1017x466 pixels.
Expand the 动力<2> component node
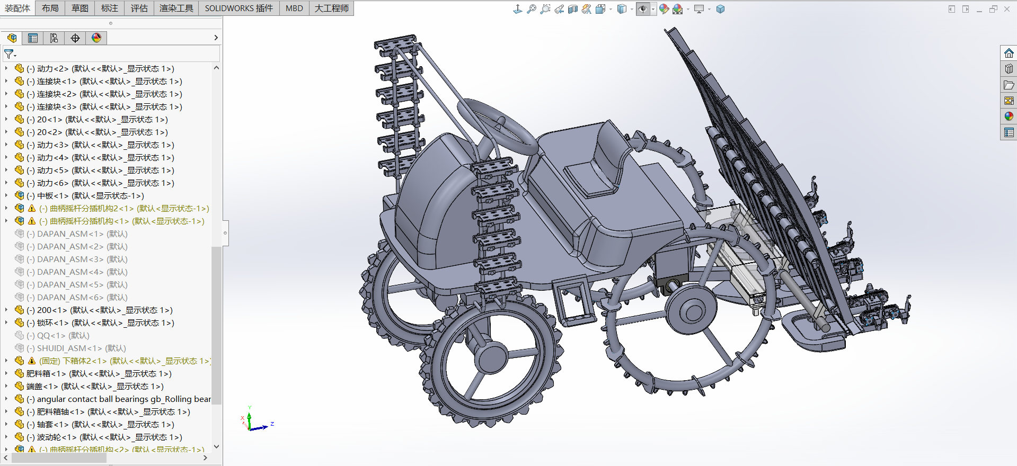click(6, 68)
